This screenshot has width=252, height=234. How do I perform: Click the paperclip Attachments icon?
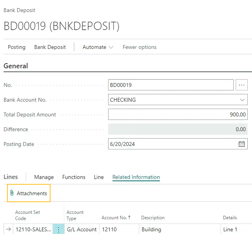(x=12, y=193)
